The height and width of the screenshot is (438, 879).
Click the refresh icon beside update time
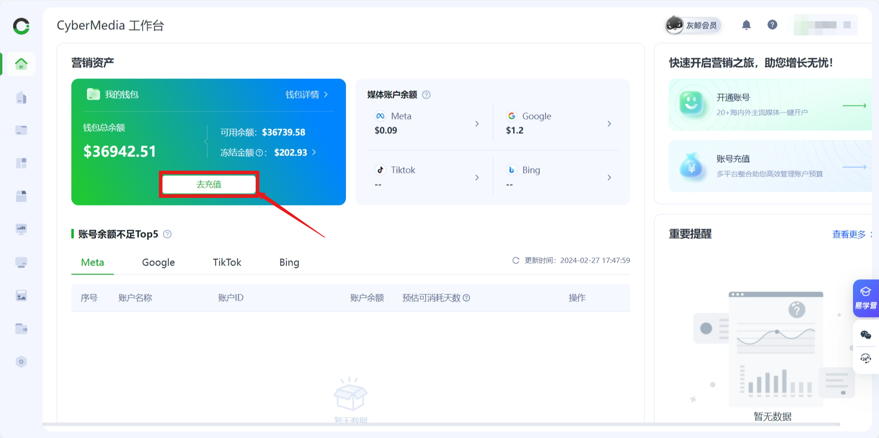pyautogui.click(x=516, y=260)
